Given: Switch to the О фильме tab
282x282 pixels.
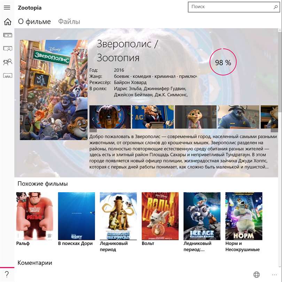Looking at the screenshot, I should [34, 22].
